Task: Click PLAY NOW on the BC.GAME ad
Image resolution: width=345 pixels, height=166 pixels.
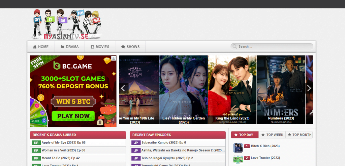Action: point(73,116)
